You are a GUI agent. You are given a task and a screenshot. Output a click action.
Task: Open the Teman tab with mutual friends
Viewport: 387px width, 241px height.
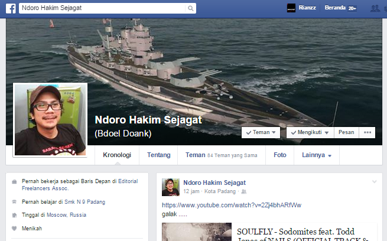click(x=222, y=155)
